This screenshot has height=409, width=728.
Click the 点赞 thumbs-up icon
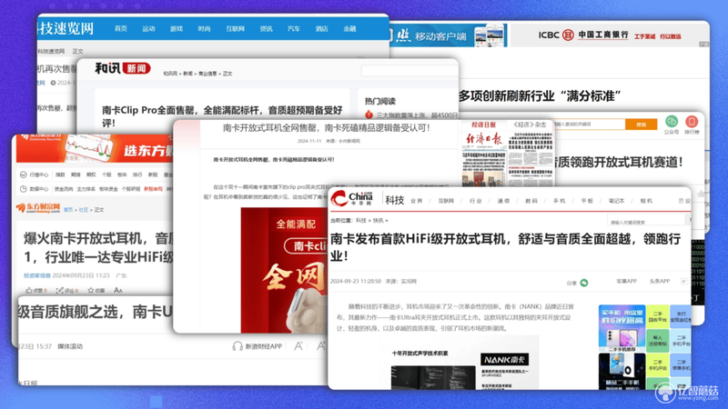coord(29,290)
